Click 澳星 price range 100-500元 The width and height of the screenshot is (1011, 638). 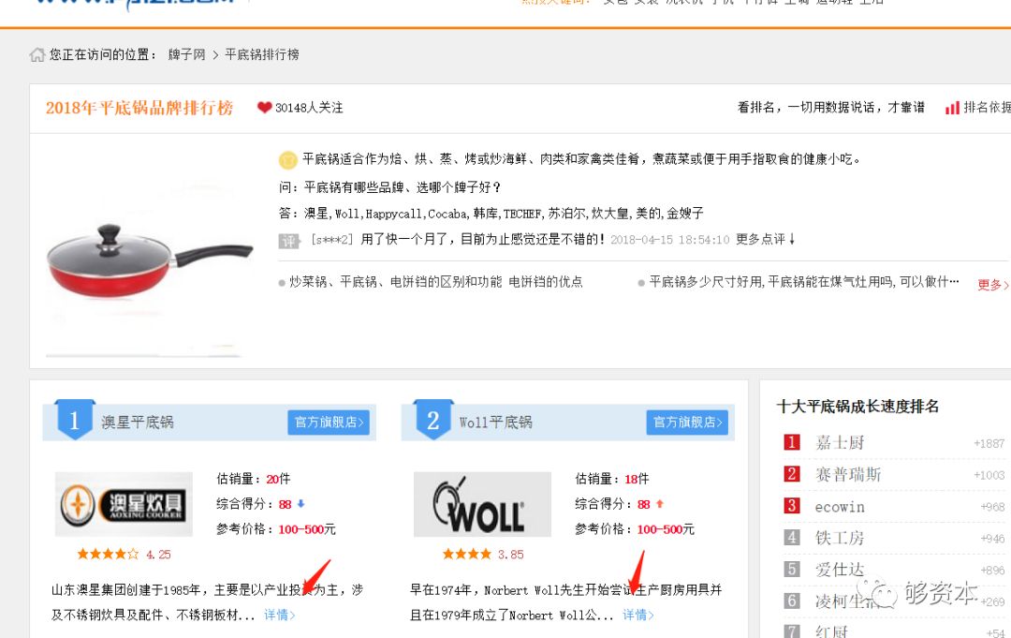pyautogui.click(x=307, y=529)
